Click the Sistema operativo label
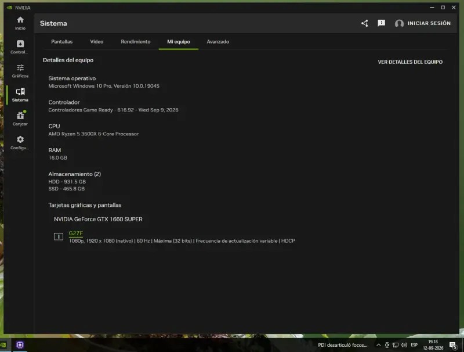This screenshot has width=464, height=352. click(72, 78)
